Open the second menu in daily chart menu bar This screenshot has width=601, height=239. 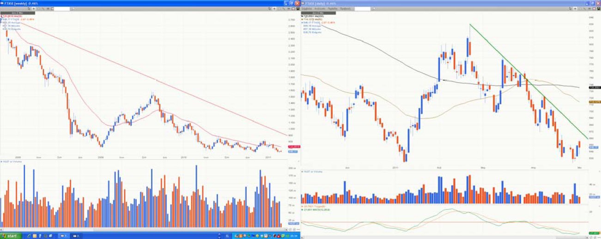(x=320, y=9)
